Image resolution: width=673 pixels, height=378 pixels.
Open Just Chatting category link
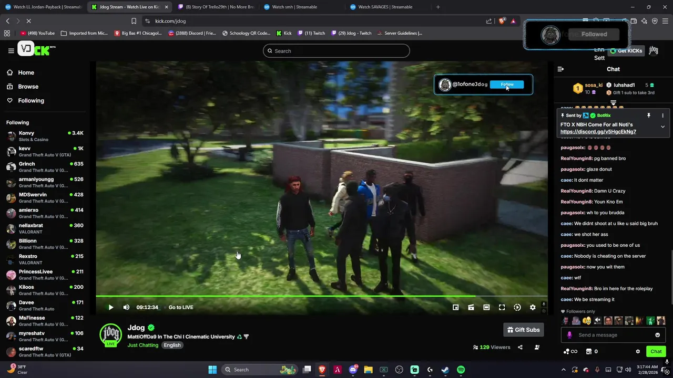click(142, 345)
